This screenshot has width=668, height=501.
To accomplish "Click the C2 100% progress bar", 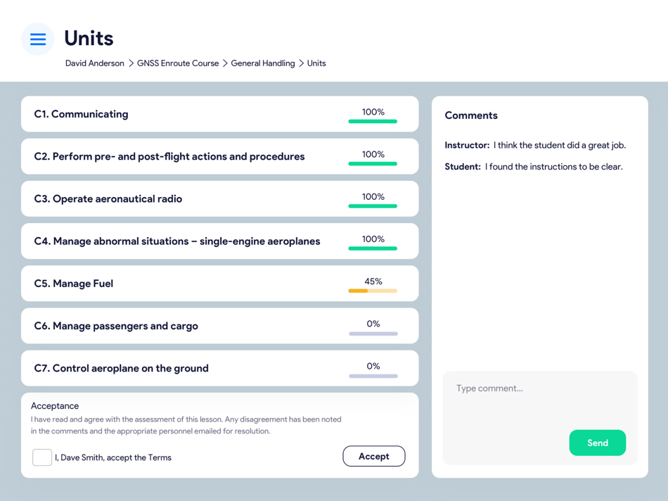I will tap(373, 164).
